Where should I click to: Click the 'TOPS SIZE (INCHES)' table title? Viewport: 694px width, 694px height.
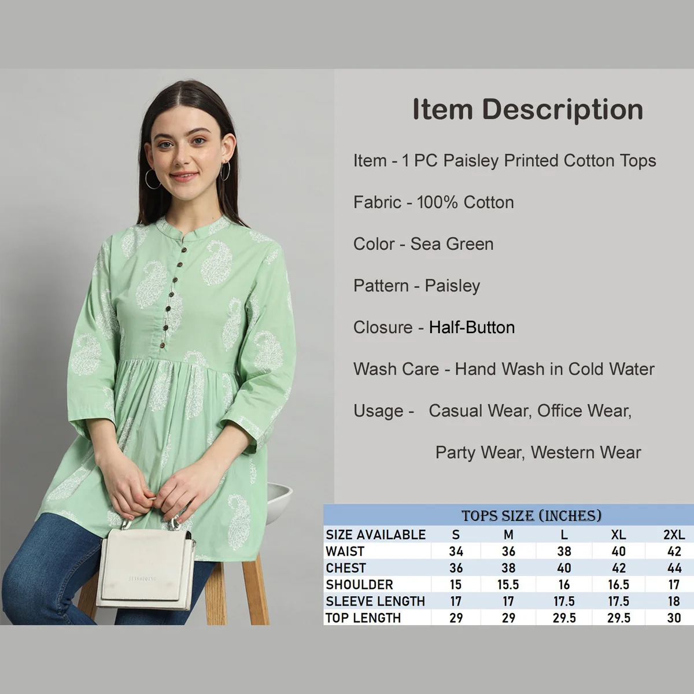click(531, 515)
